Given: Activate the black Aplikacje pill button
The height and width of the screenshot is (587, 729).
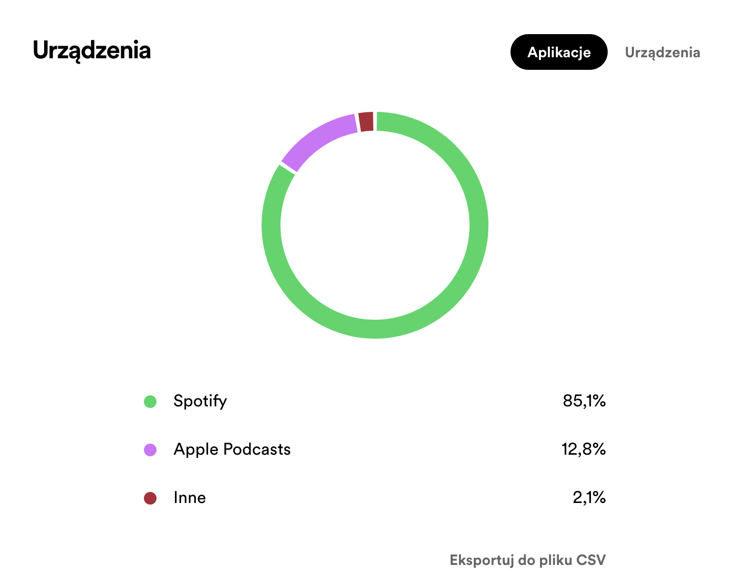Looking at the screenshot, I should pos(559,52).
